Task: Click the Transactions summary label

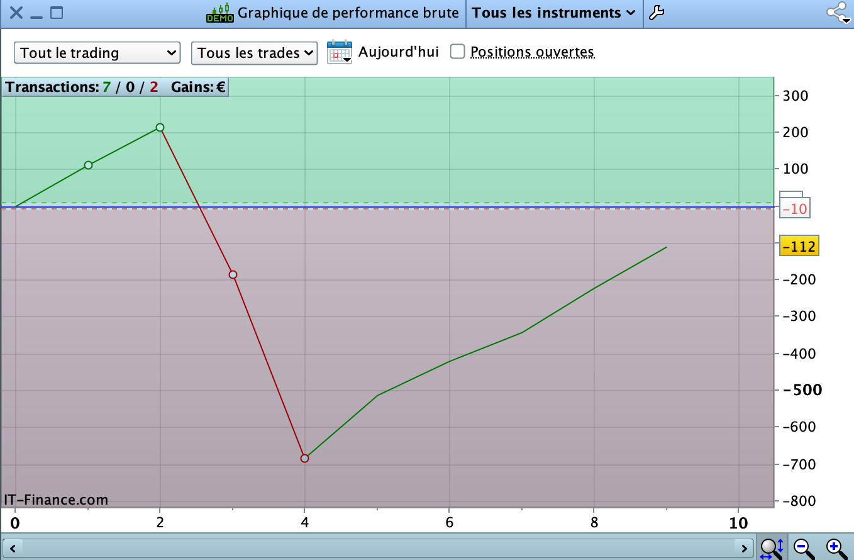Action: 82,87
